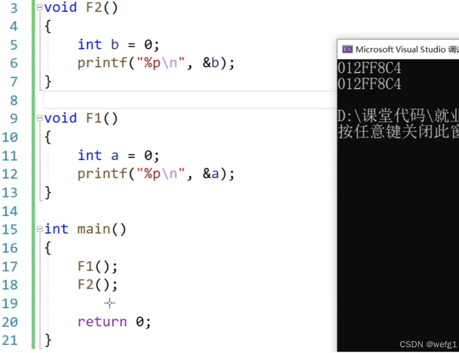The height and width of the screenshot is (353, 459).
Task: Click line number 3 in gutter
Action: [14, 8]
